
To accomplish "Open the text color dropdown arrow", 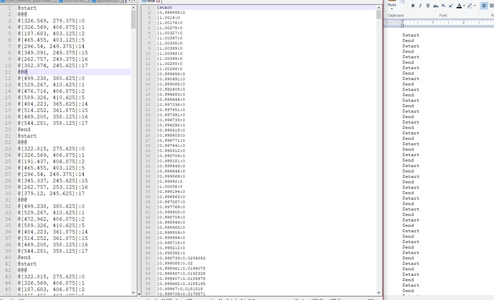I will (464, 6).
